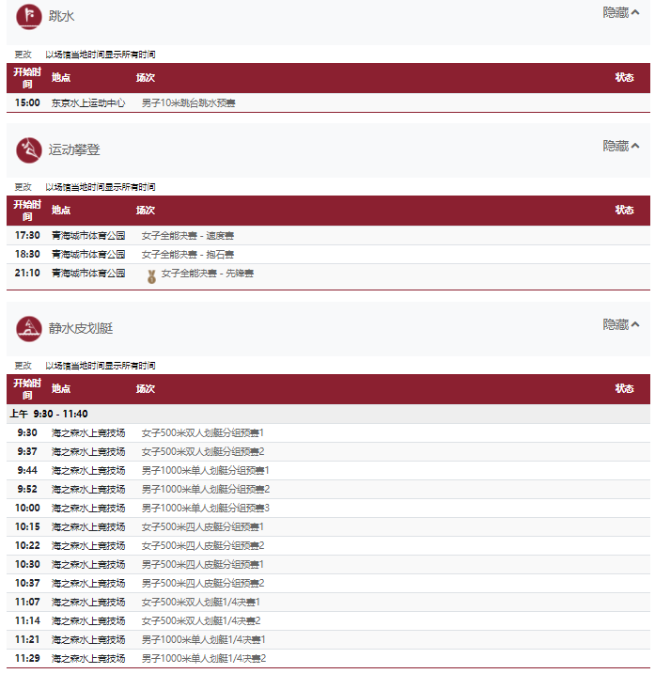Click the 11:29 start time cell
This screenshot has height=674, width=655.
[27, 659]
